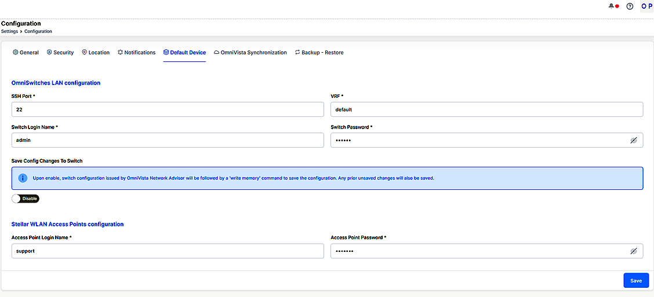Click the Switch Login Name field

click(x=168, y=140)
